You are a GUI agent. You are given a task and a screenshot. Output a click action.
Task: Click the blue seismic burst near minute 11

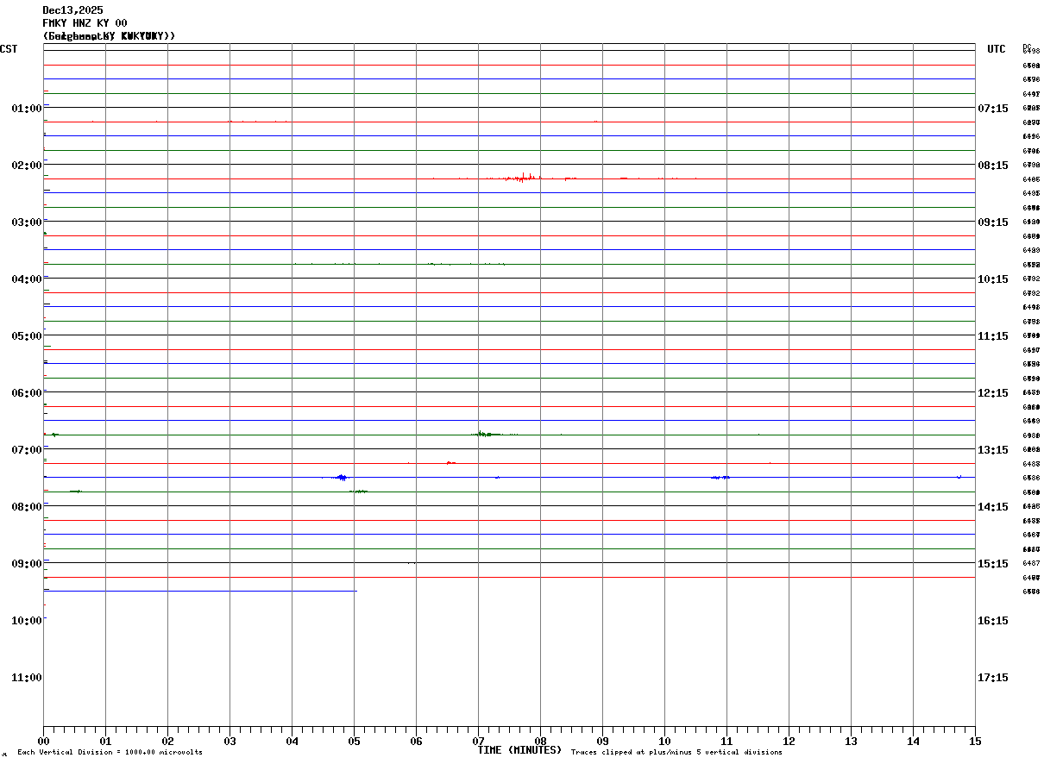click(720, 477)
